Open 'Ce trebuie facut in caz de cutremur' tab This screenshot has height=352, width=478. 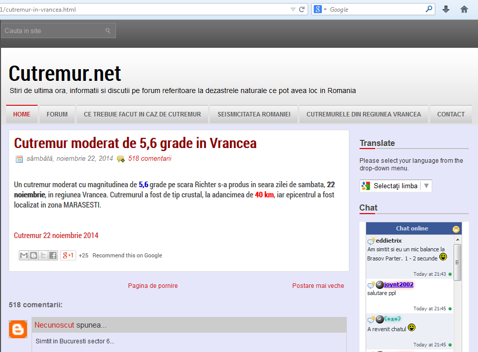click(142, 114)
